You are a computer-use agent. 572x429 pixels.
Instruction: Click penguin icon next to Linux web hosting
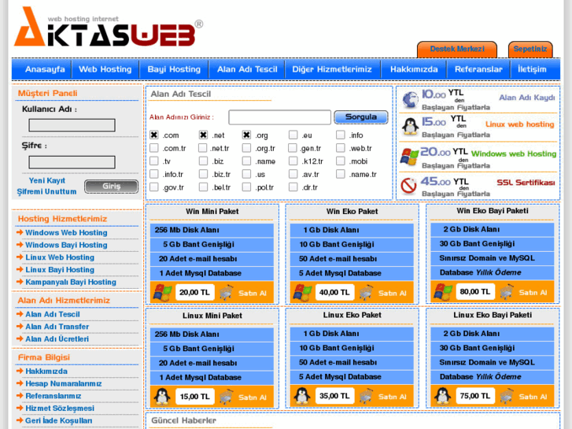click(410, 126)
